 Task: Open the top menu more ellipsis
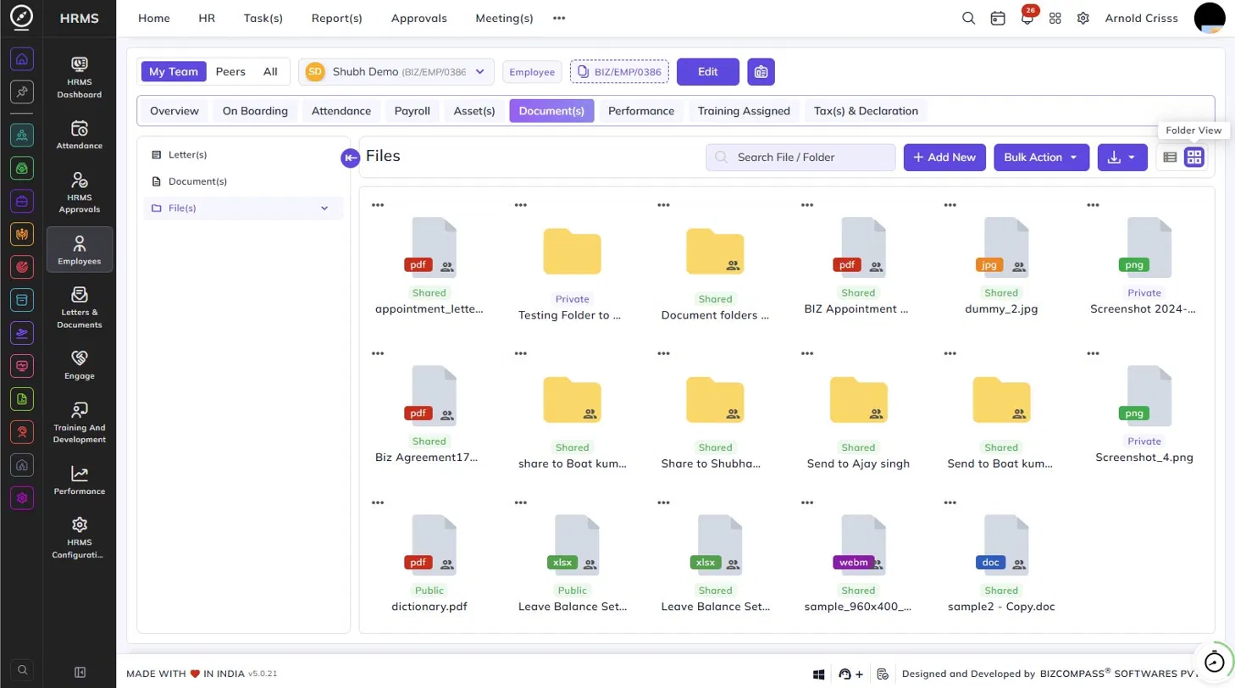(559, 18)
